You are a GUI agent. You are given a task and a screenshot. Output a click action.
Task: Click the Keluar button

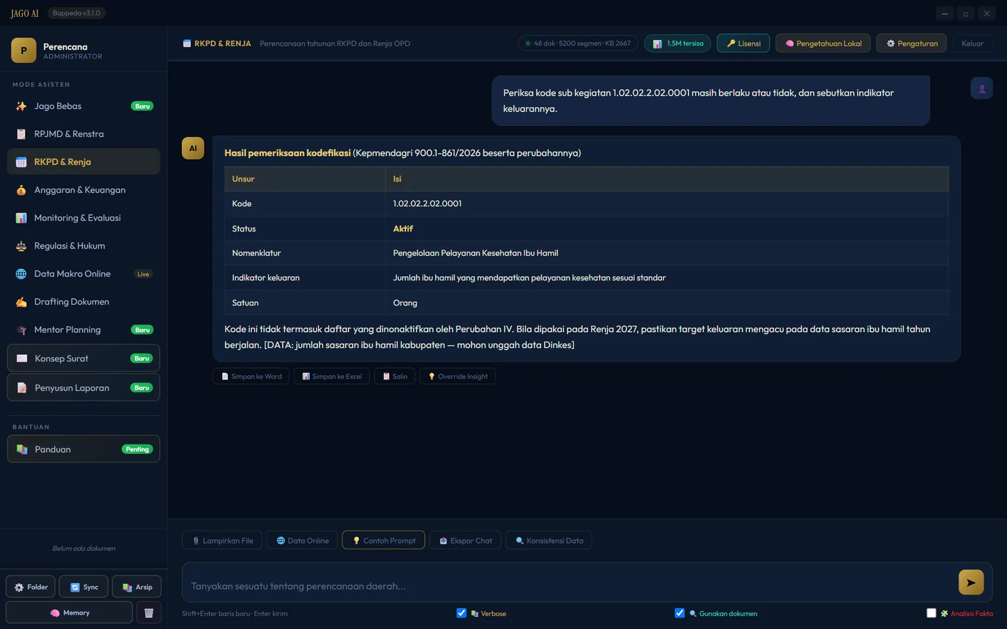point(972,43)
